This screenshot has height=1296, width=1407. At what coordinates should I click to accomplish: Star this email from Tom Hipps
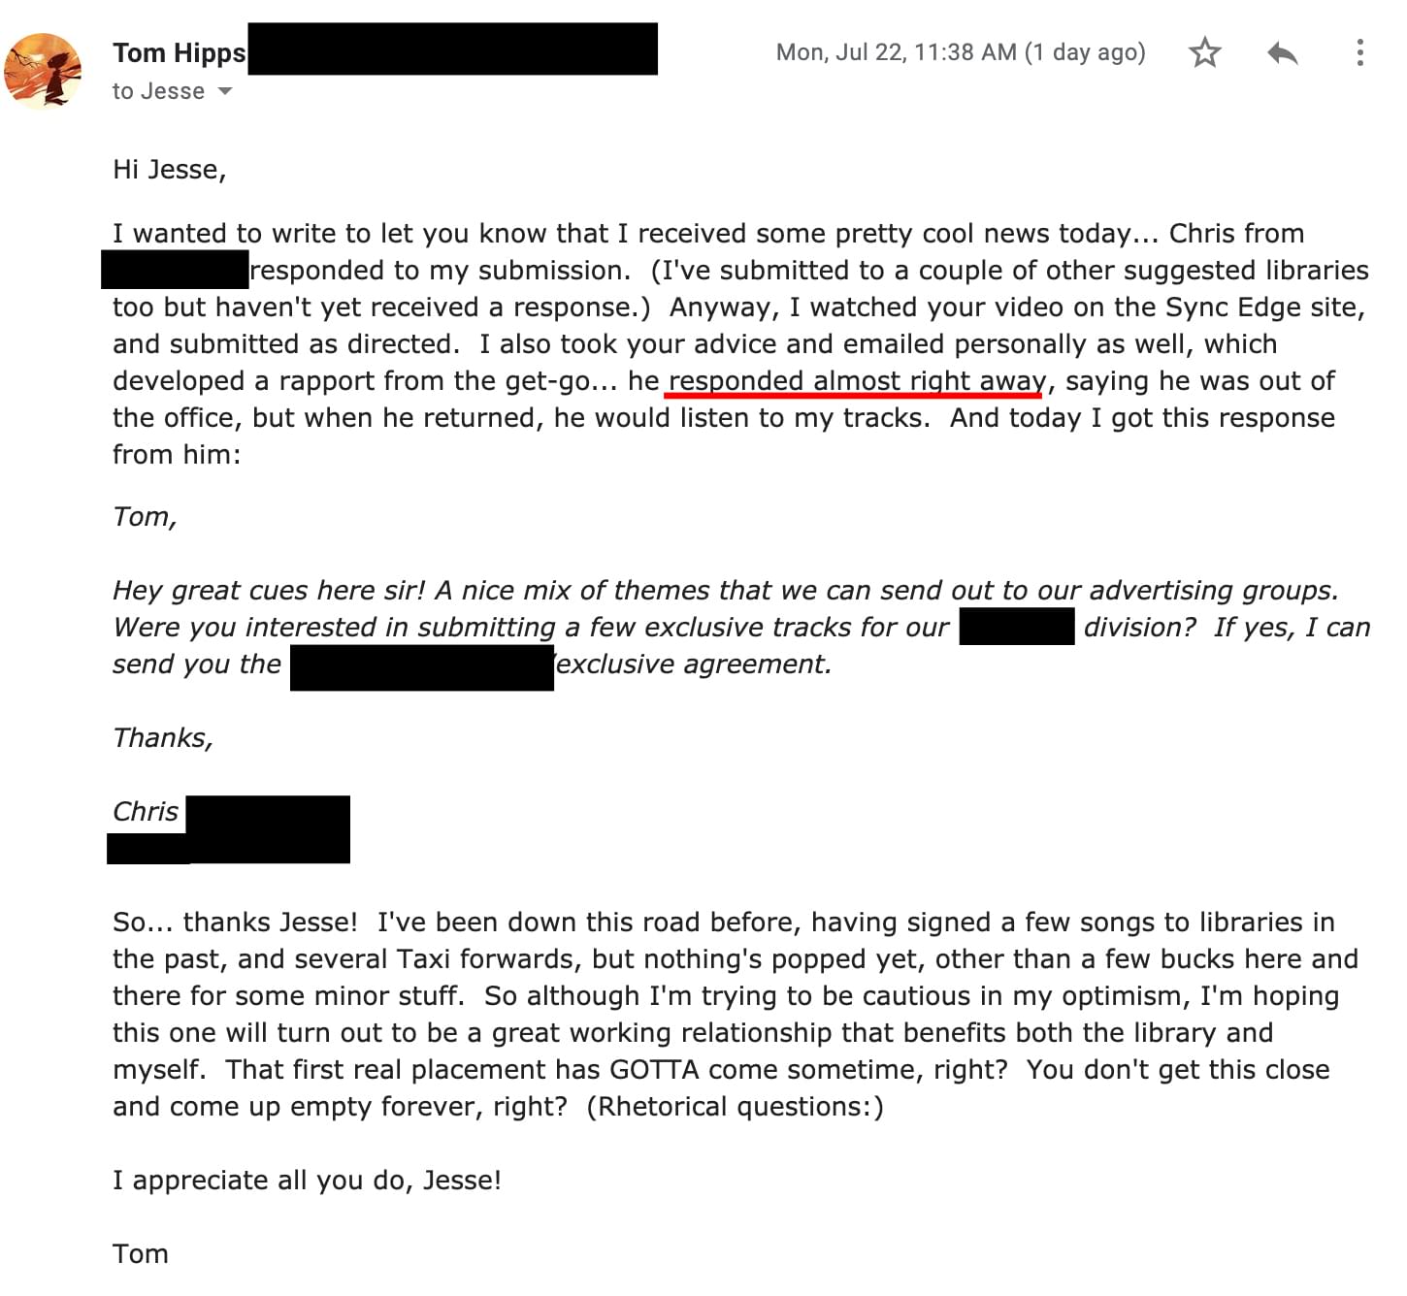(1204, 52)
